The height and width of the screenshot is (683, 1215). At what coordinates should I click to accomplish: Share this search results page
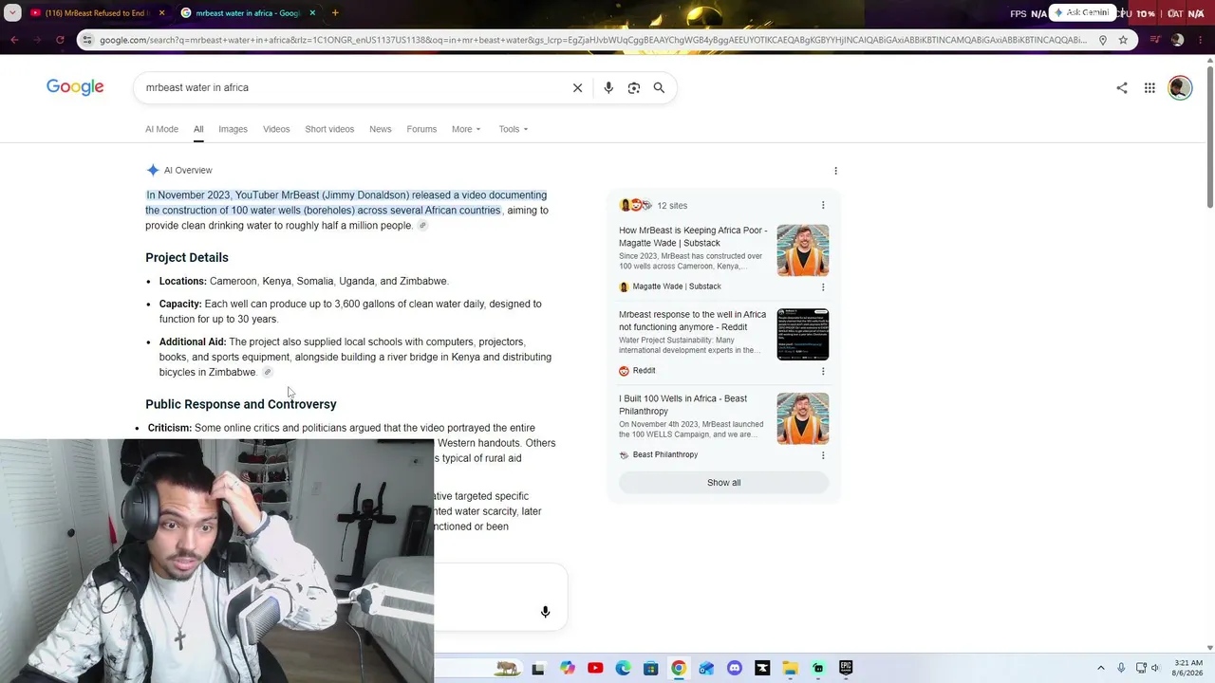1122,87
